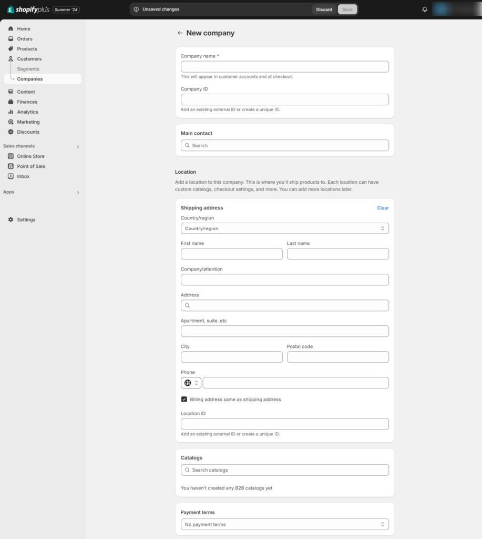The width and height of the screenshot is (482, 539).
Task: Click the Marketing target icon
Action: click(x=11, y=122)
